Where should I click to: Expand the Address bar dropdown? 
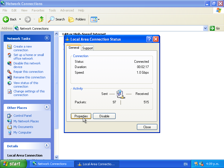pyautogui.click(x=205, y=28)
